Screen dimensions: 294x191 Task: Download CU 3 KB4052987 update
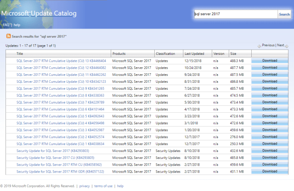point(270,130)
